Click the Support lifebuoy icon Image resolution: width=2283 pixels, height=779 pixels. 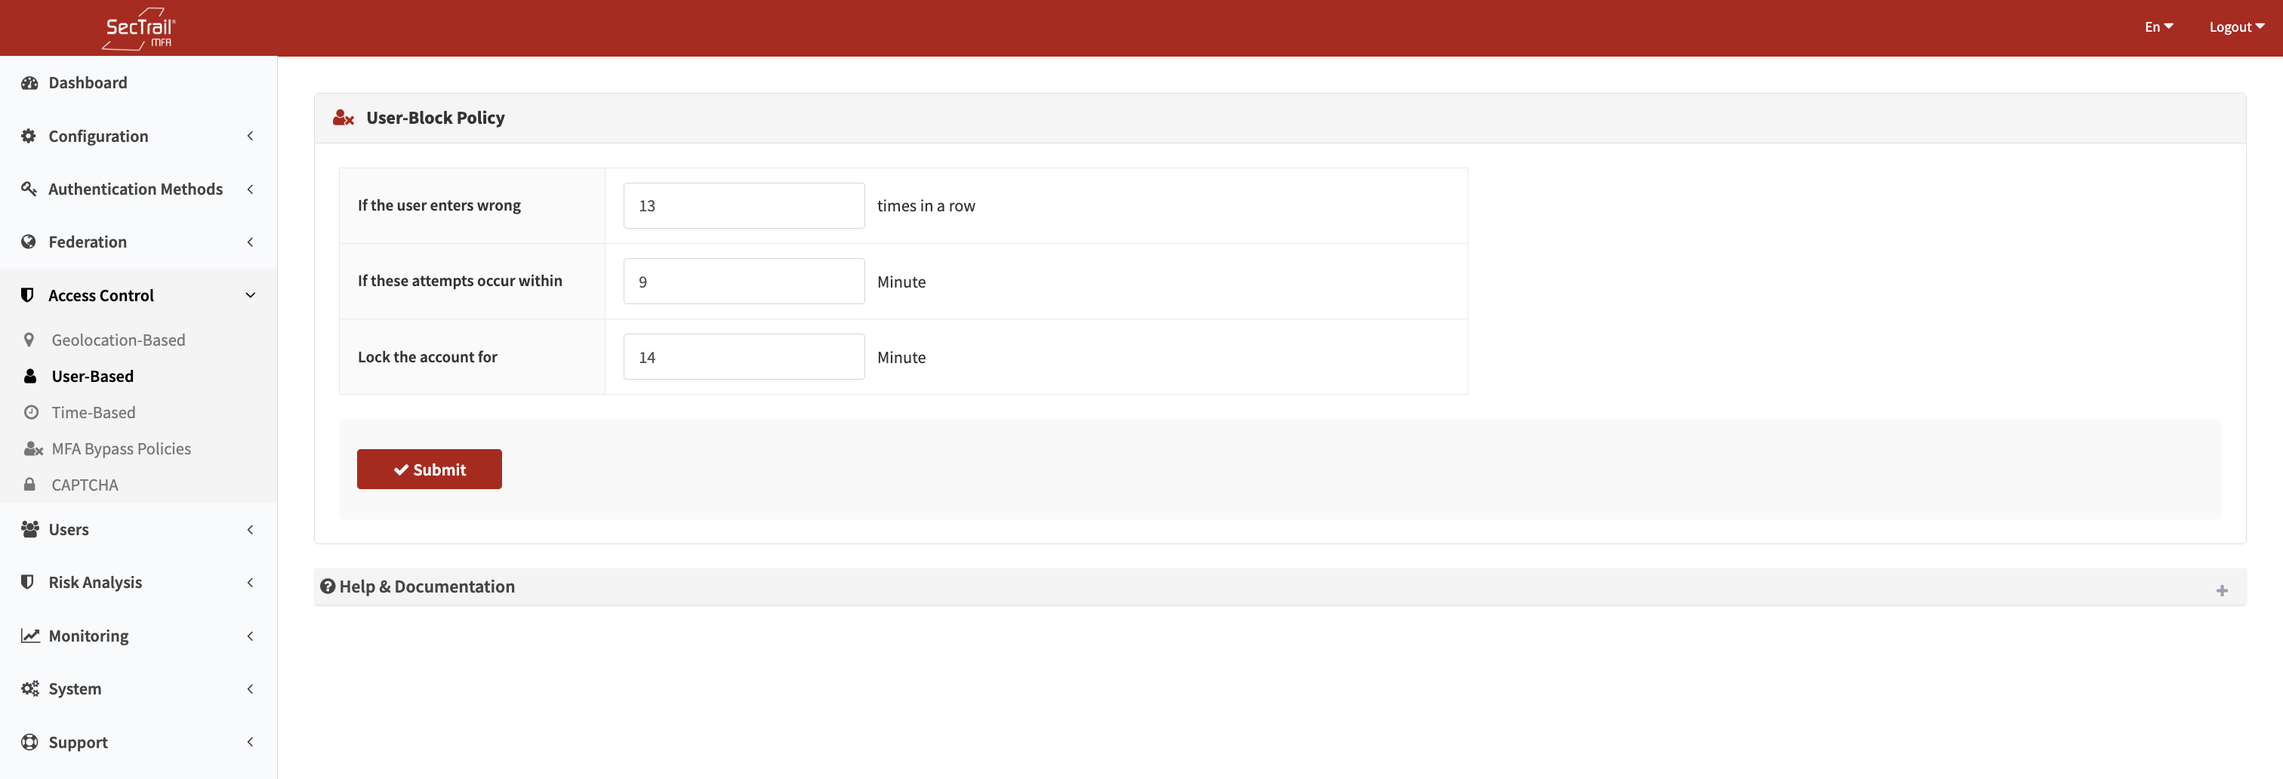pos(29,742)
